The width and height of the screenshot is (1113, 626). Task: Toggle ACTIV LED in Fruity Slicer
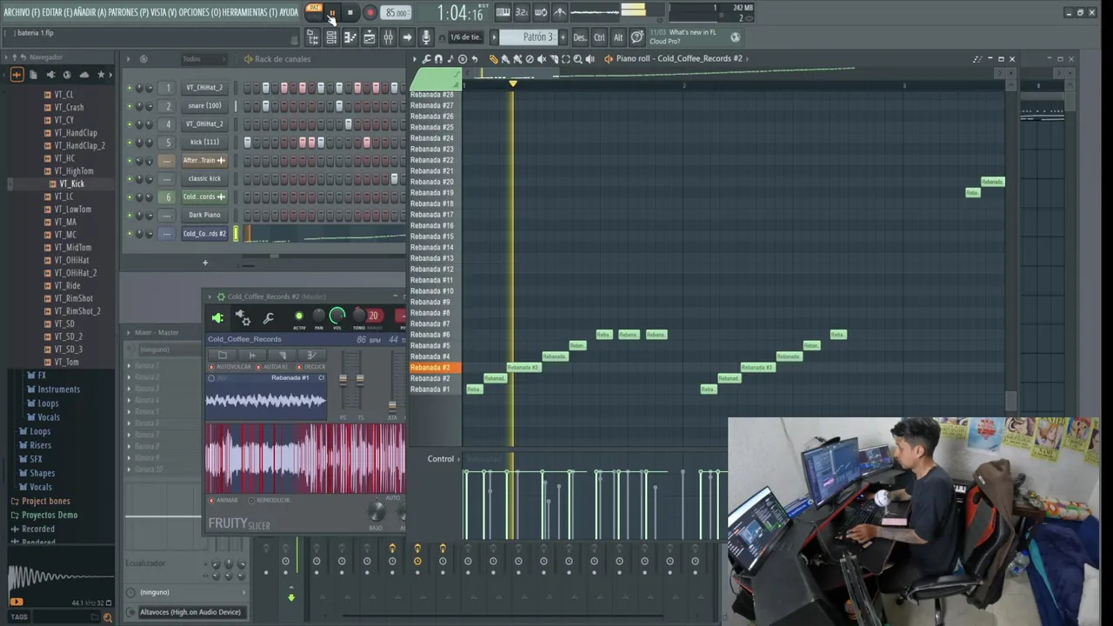(x=299, y=316)
